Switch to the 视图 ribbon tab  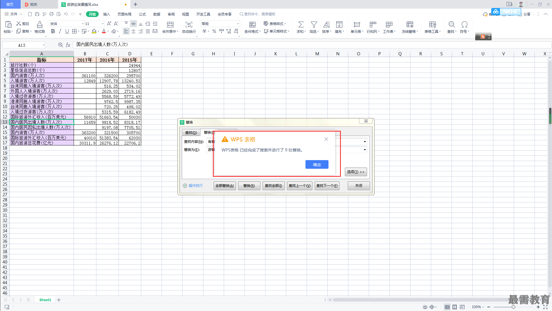tap(186, 14)
